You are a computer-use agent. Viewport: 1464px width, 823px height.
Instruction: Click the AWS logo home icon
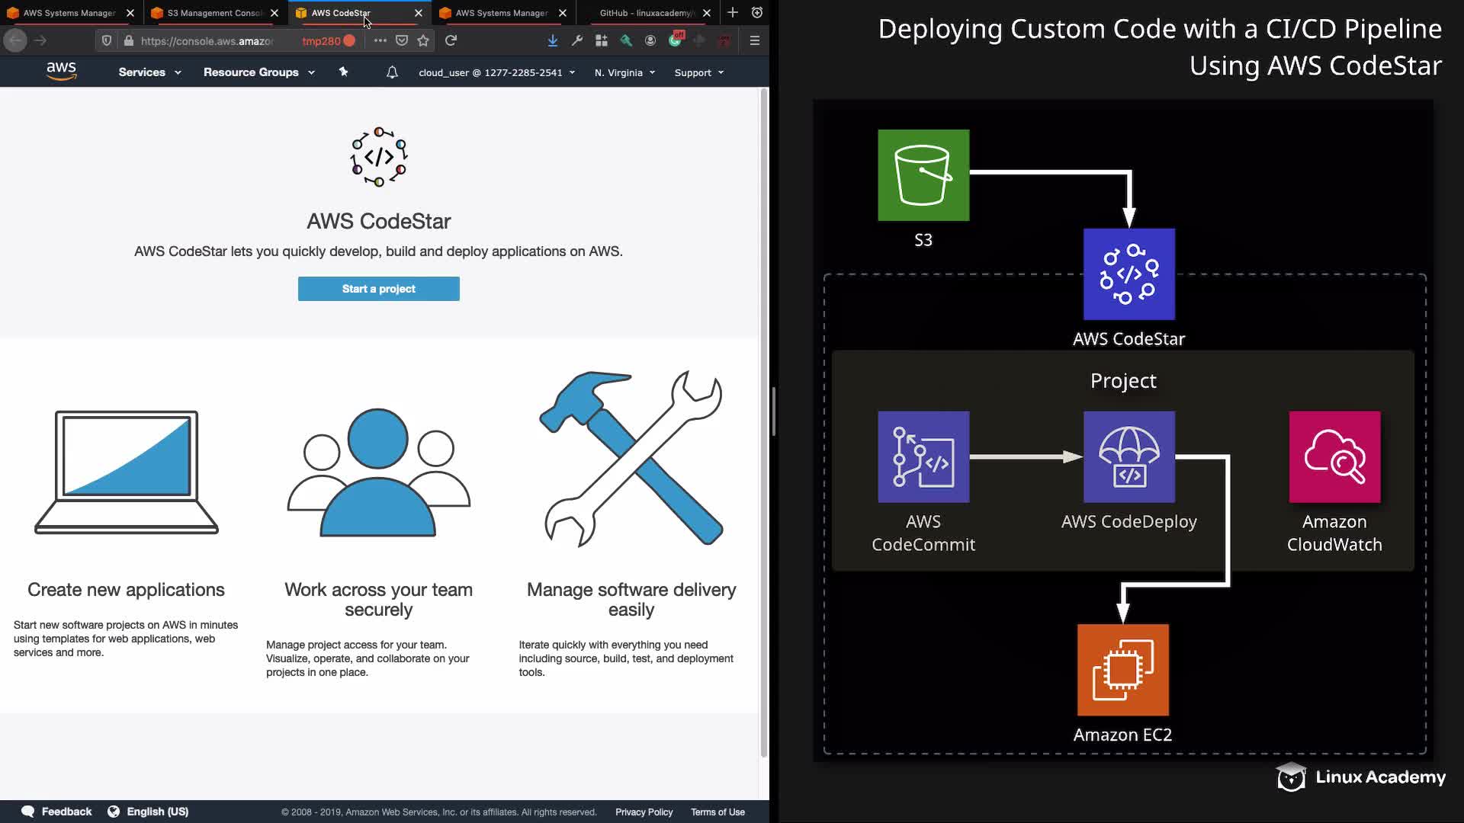click(61, 72)
